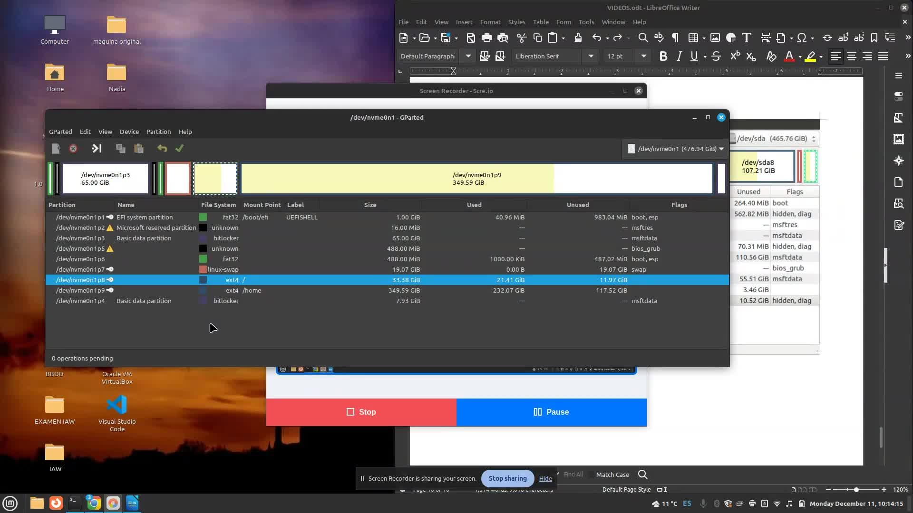
Task: Toggle Strikethrough in Writer toolbar
Action: coord(716,57)
